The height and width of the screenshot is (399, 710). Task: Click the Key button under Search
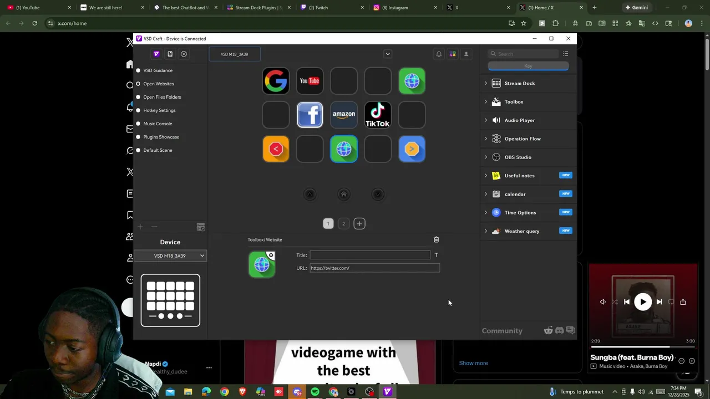(x=528, y=66)
